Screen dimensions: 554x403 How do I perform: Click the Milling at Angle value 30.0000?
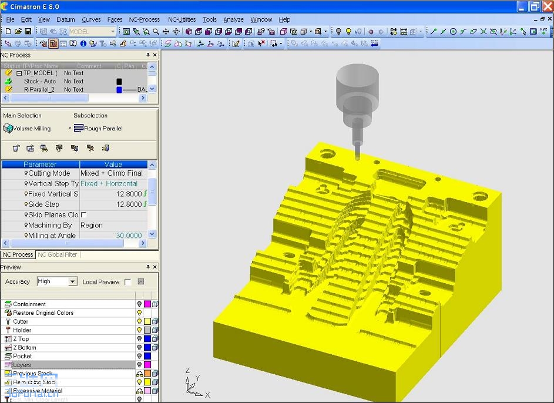pos(129,235)
